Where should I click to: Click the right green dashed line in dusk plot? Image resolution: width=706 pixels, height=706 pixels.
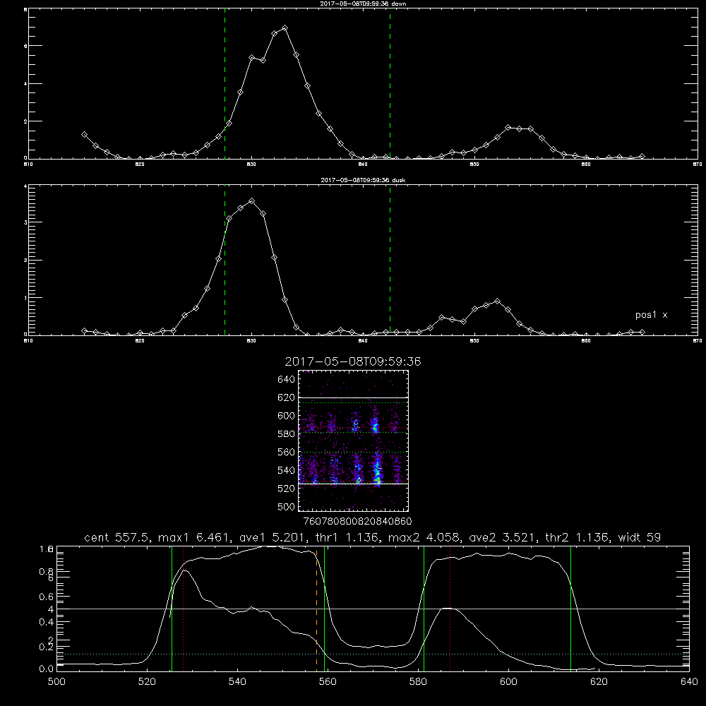390,261
